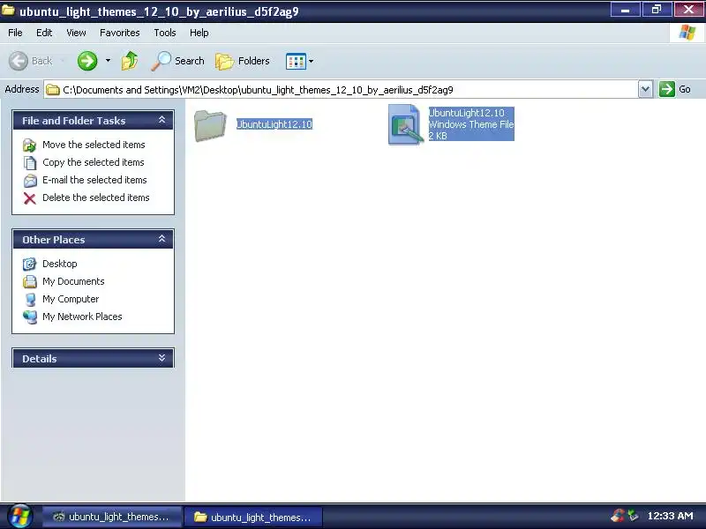Viewport: 706px width, 529px height.
Task: Open the Tools menu
Action: [x=165, y=33]
